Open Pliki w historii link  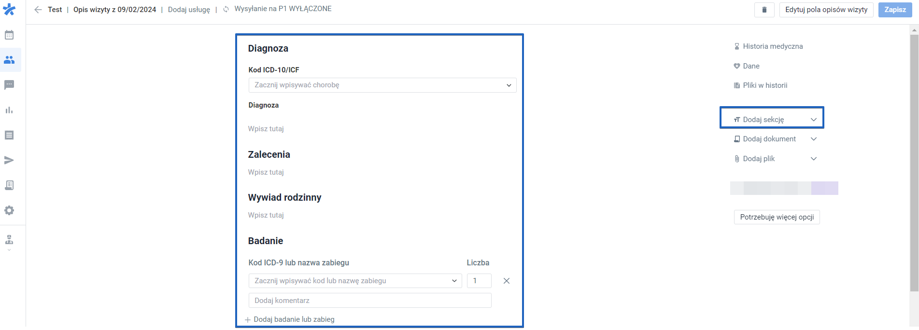[x=765, y=85]
